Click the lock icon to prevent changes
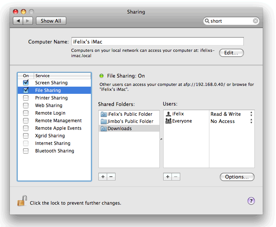 point(22,201)
